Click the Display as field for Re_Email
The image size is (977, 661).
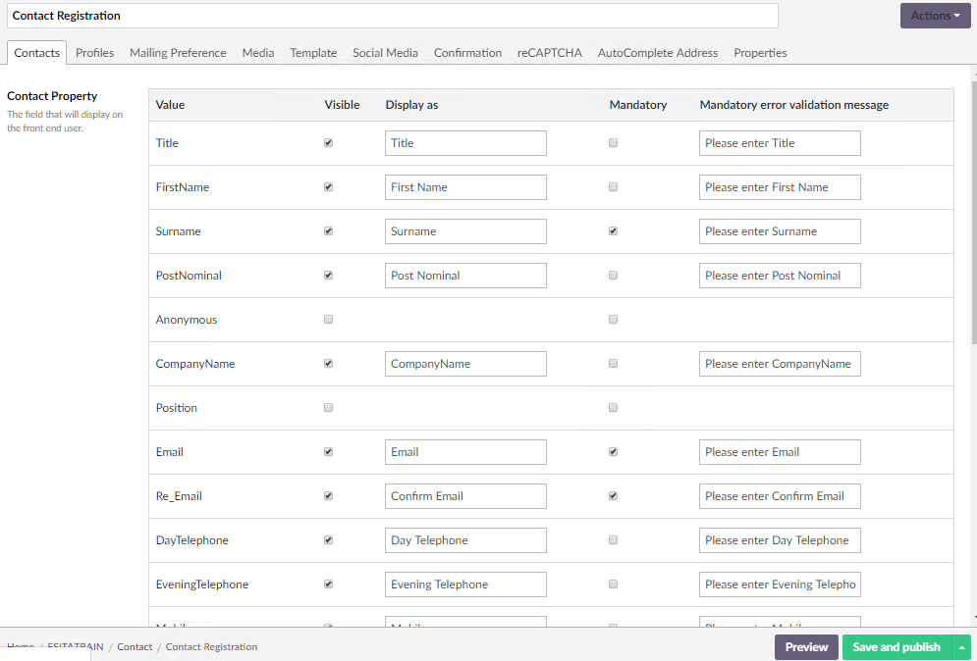click(x=465, y=496)
